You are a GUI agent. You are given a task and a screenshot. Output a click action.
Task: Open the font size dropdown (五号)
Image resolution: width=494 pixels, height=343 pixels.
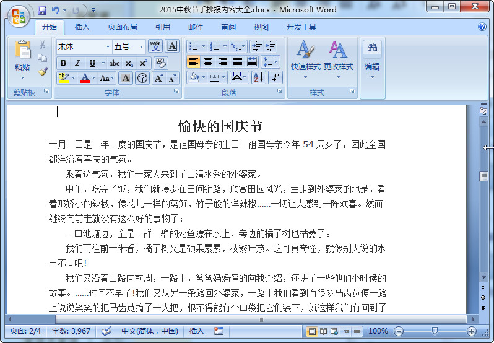pos(141,46)
